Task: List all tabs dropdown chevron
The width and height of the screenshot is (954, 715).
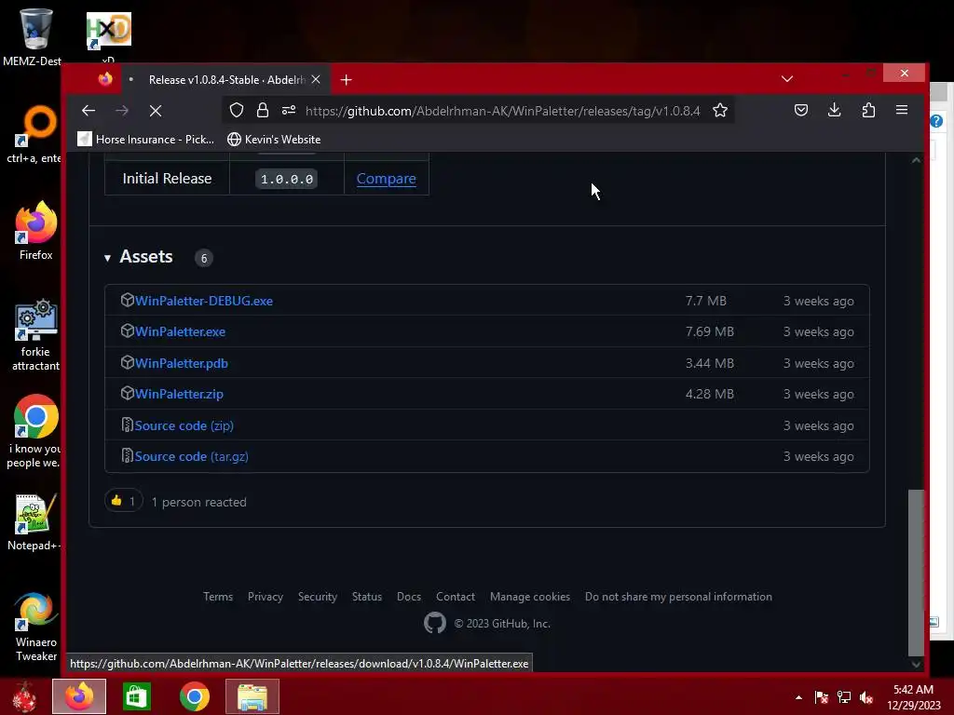Action: (x=786, y=79)
